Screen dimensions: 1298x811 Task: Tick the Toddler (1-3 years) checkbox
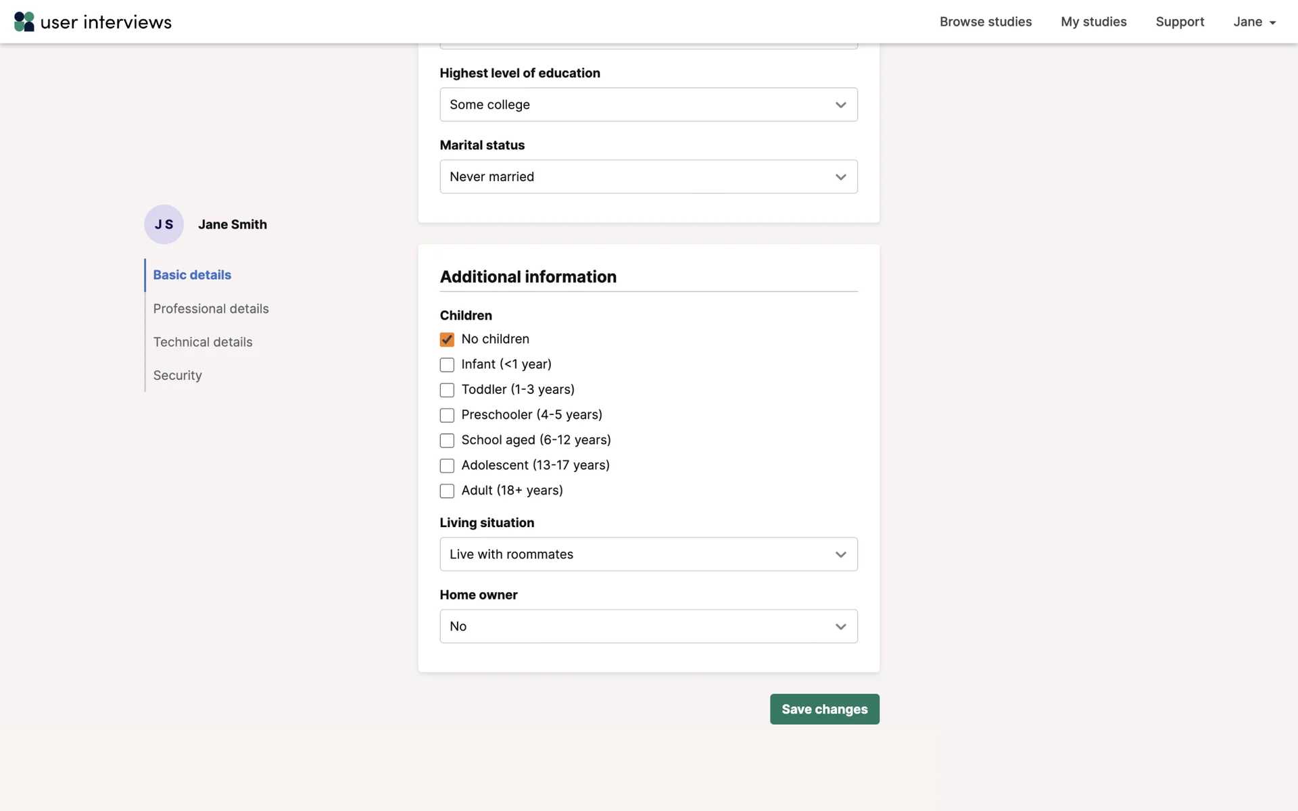(x=447, y=390)
